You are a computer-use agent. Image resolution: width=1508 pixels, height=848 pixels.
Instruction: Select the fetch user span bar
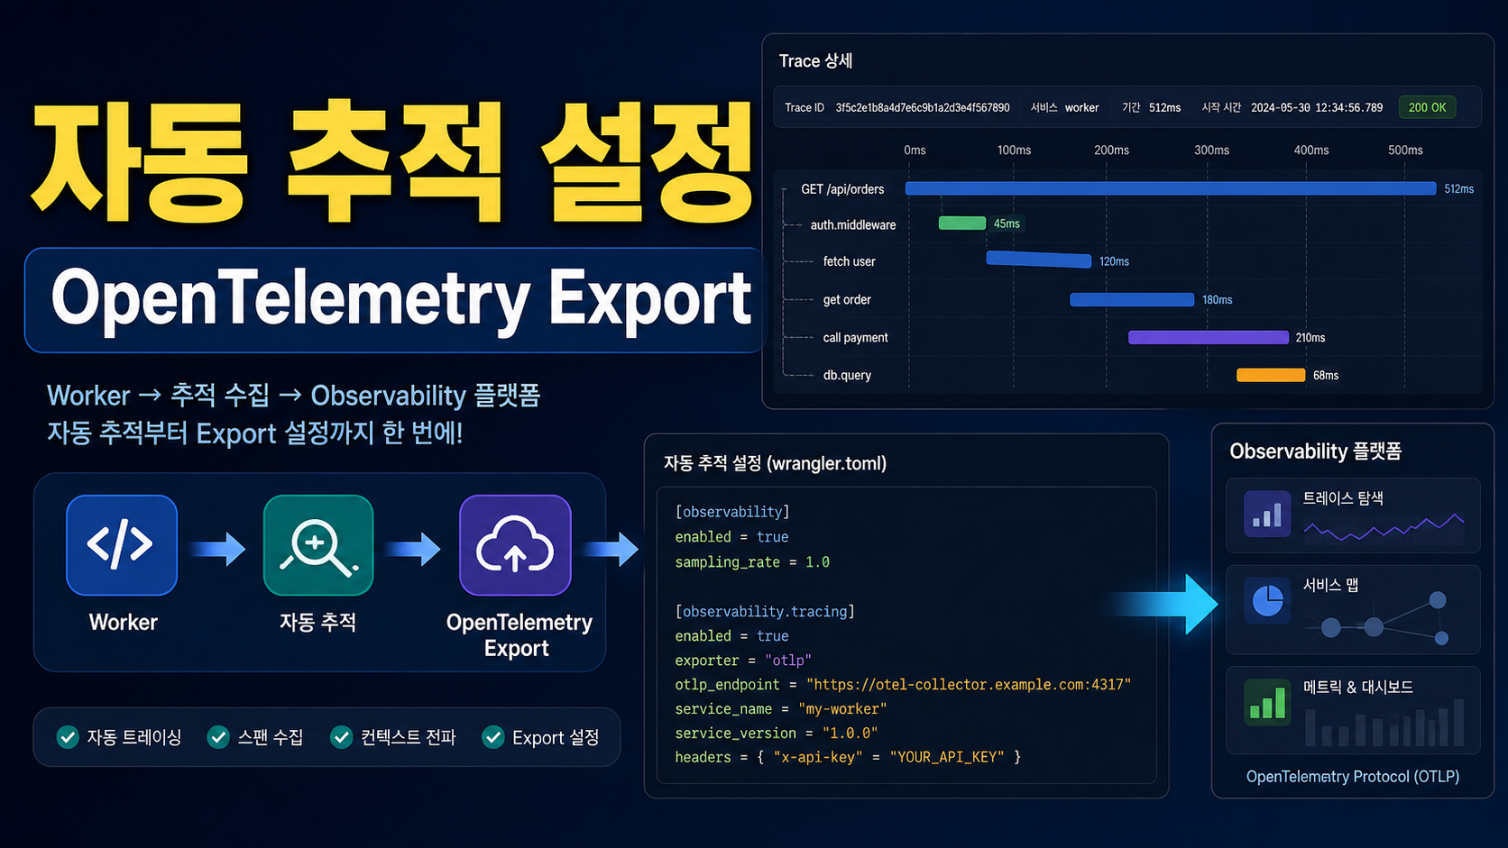1039,260
